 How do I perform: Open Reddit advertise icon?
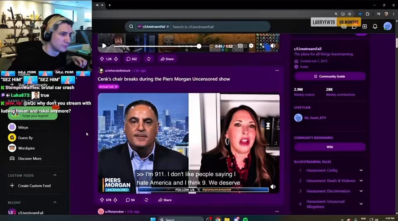coord(344,26)
